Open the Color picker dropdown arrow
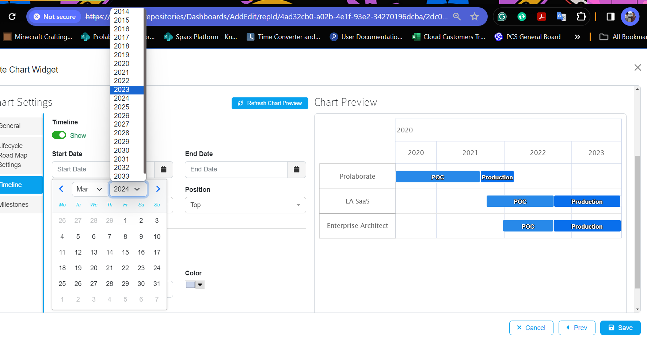This screenshot has height=341, width=647. [200, 285]
